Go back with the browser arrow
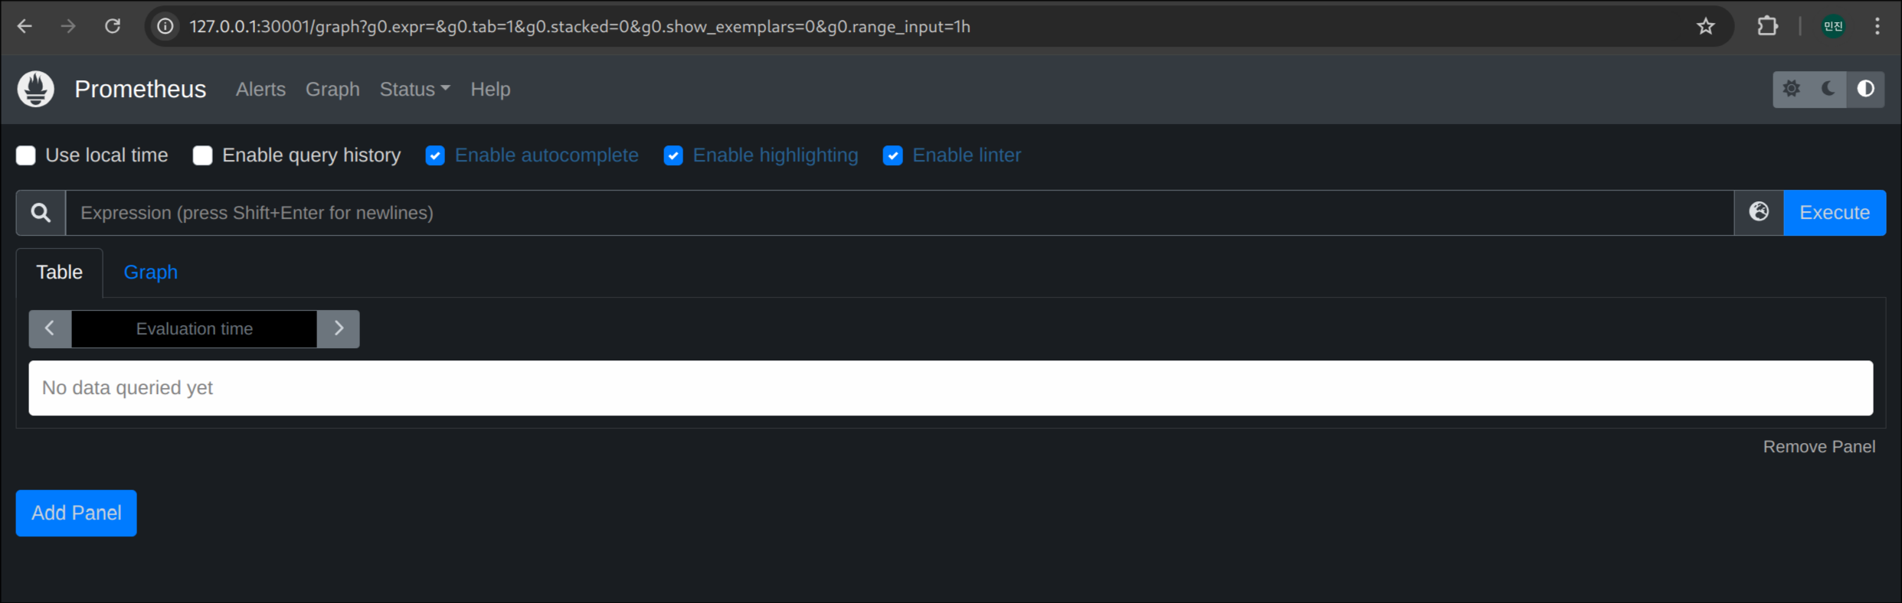Viewport: 1902px width, 603px height. 25,27
